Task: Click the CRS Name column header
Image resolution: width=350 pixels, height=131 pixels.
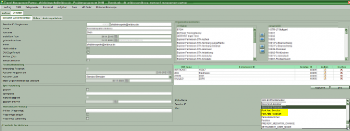Action: click(x=186, y=67)
